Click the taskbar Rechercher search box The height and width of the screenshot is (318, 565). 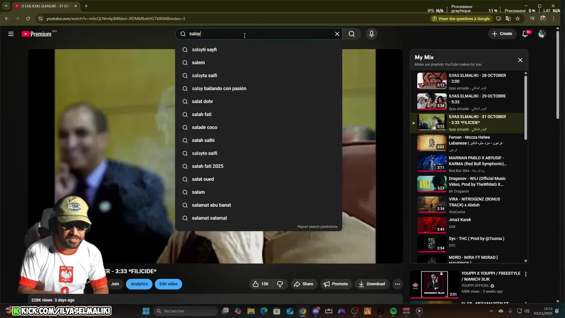tap(185, 311)
